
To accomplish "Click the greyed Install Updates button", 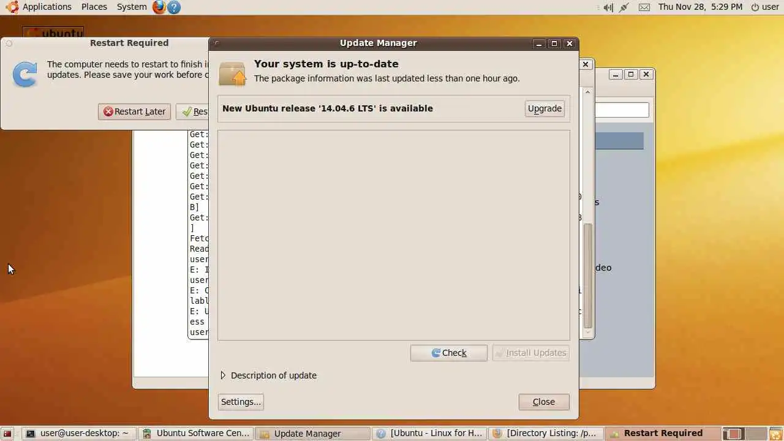I will [531, 353].
